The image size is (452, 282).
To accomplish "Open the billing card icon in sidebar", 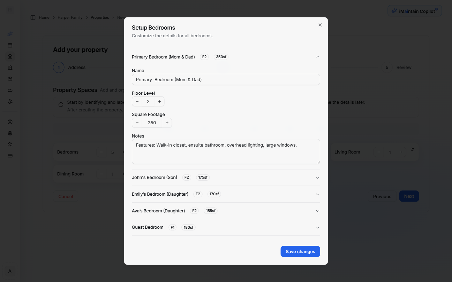I will click(10, 156).
